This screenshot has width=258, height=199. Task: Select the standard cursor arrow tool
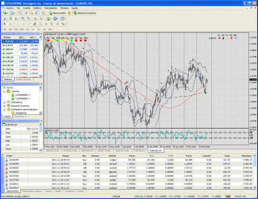(x=5, y=24)
